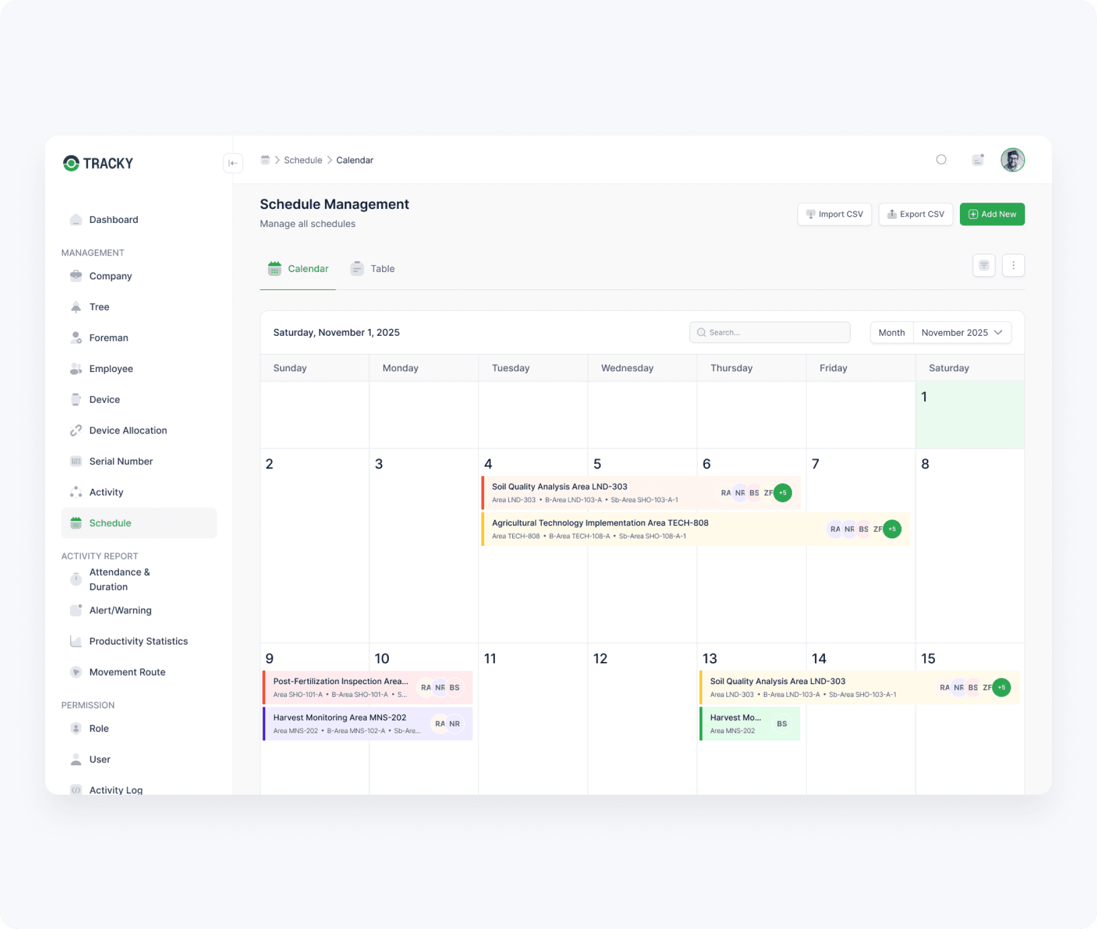This screenshot has height=929, width=1097.
Task: Expand the November 2025 month dropdown
Action: (962, 333)
